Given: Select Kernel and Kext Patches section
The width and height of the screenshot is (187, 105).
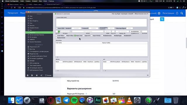Looking at the screenshot, I should tap(37, 35).
